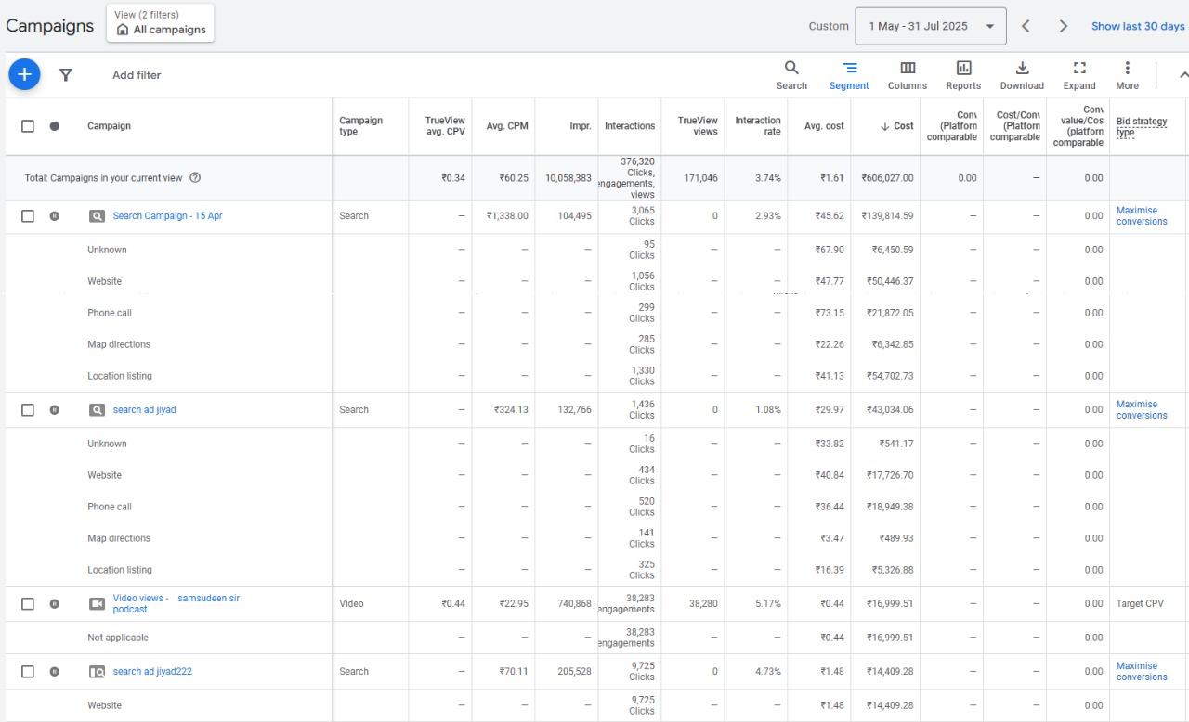This screenshot has height=722, width=1189.
Task: Open the Columns editor
Action: coord(908,75)
